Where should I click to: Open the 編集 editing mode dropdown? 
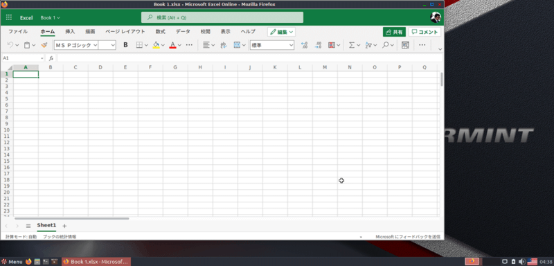pyautogui.click(x=281, y=32)
